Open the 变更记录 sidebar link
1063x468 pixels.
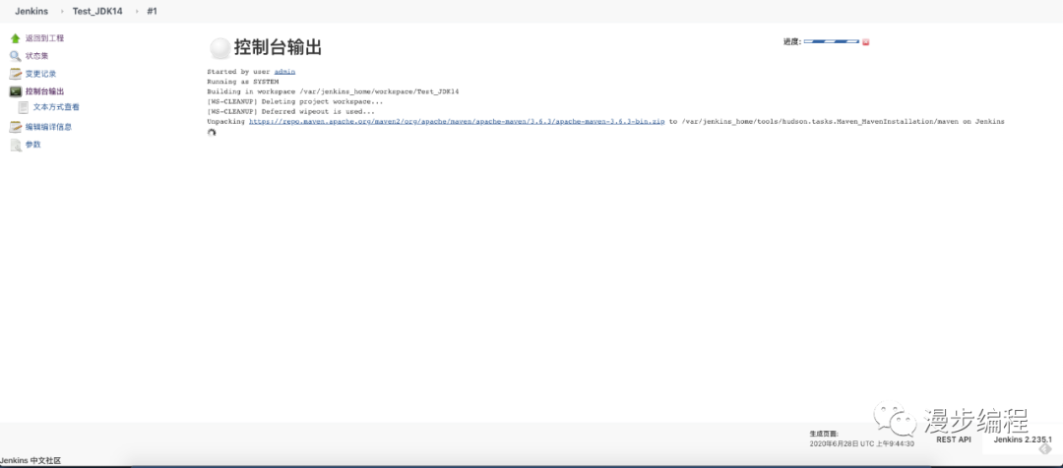coord(40,74)
